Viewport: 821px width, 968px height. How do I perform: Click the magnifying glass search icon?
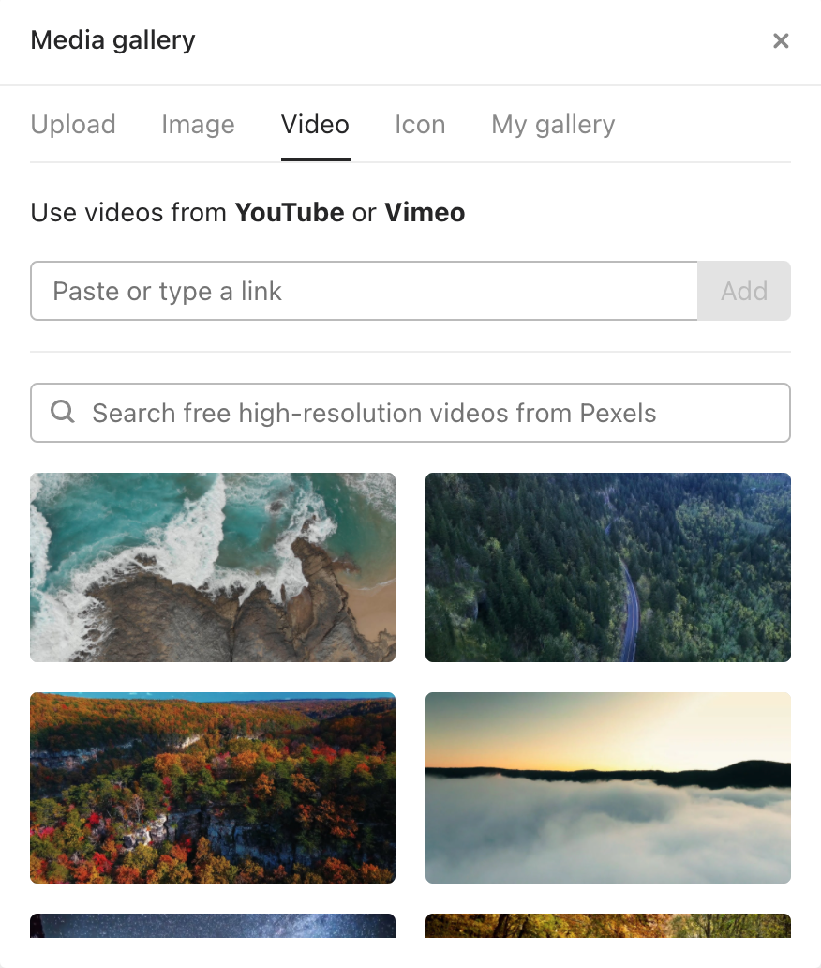pyautogui.click(x=63, y=413)
